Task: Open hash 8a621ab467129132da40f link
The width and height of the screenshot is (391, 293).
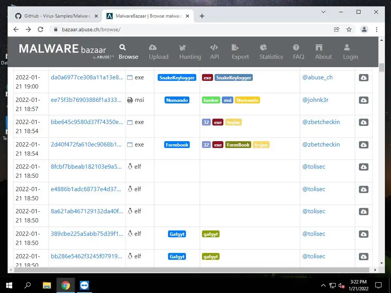Action: click(x=87, y=211)
